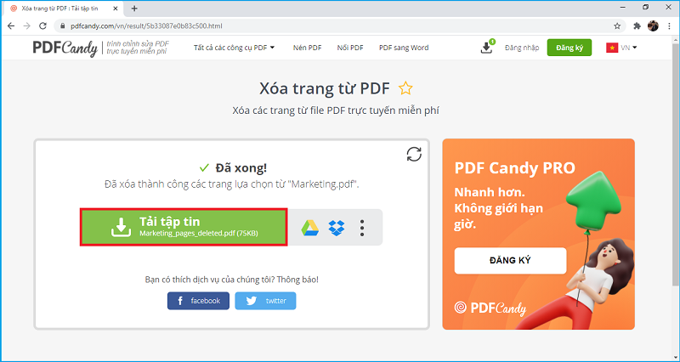Viewport: 680px width, 362px height.
Task: Open the VN language dropdown
Action: (621, 48)
